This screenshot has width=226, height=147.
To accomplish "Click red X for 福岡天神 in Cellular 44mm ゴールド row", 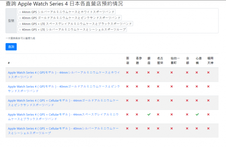I will [208, 101].
